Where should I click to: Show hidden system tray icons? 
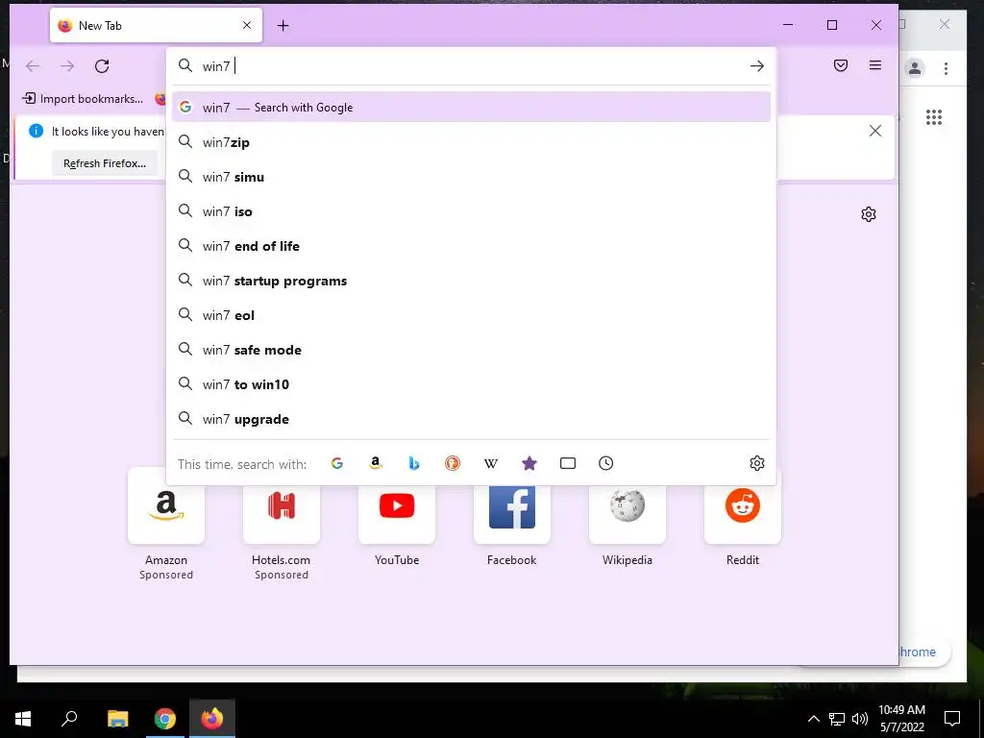click(813, 719)
